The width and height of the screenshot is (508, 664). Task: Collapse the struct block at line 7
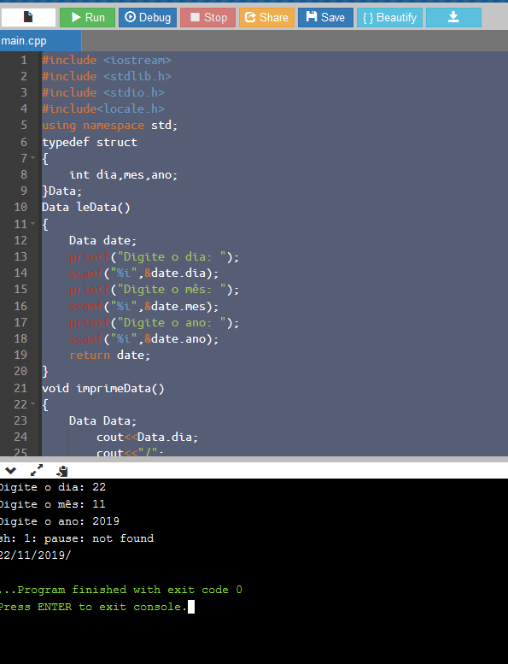[33, 158]
